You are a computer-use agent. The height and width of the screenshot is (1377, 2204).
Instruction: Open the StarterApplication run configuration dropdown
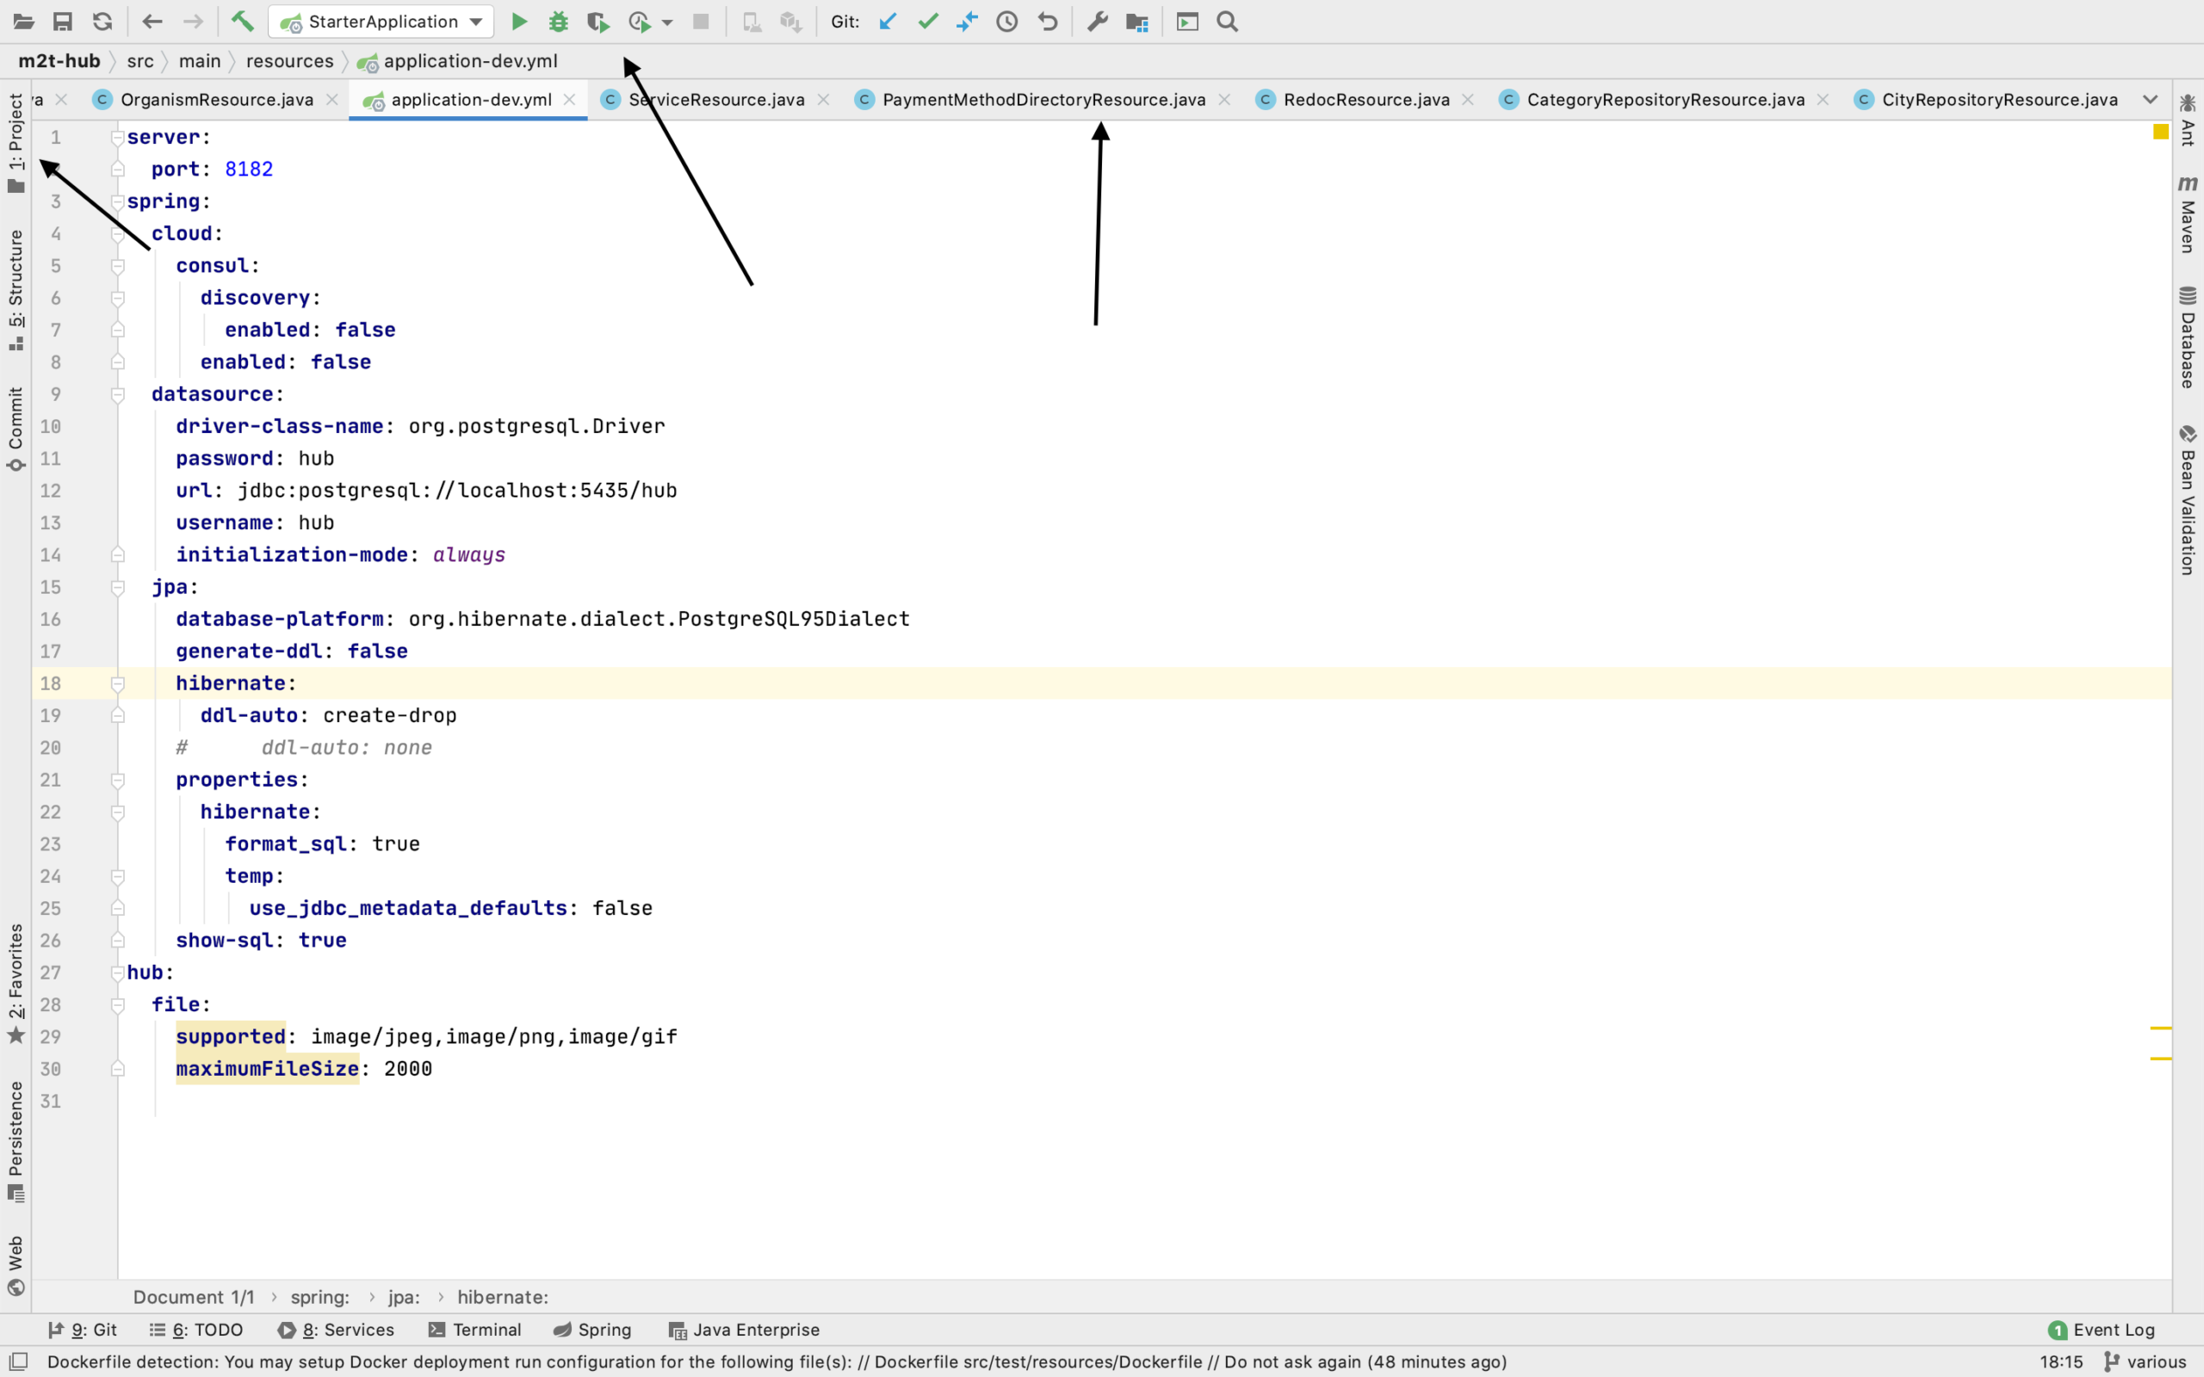point(381,22)
